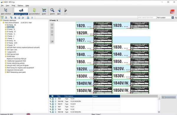The width and height of the screenshot is (177, 115).
Task: Click the double right arrows next icon
Action: (x=23, y=18)
